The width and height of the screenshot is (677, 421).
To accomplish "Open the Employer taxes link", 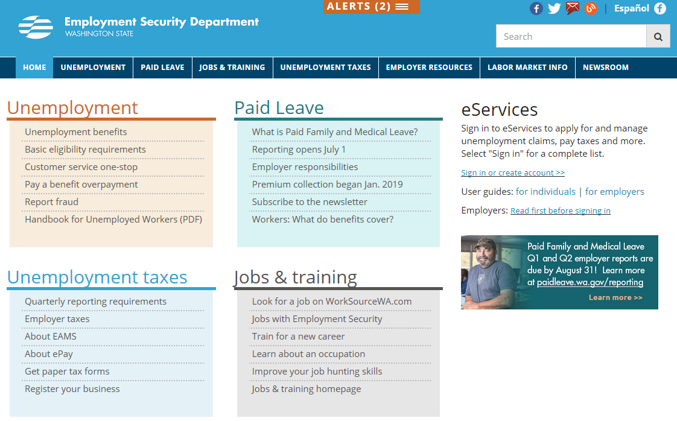I will click(57, 318).
